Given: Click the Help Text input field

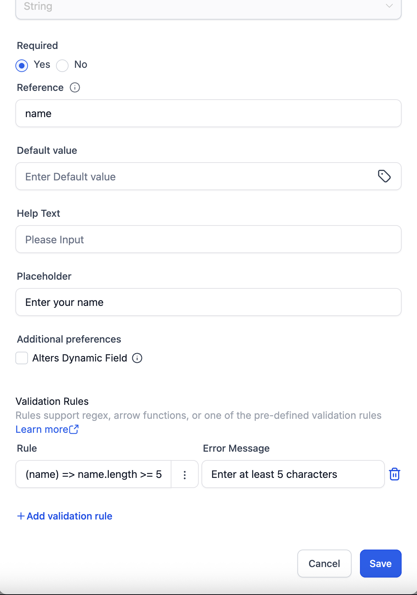Looking at the screenshot, I should pos(208,239).
